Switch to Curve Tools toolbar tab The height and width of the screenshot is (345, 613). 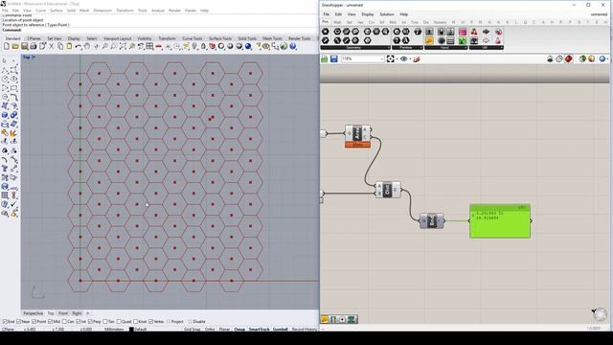click(x=193, y=38)
